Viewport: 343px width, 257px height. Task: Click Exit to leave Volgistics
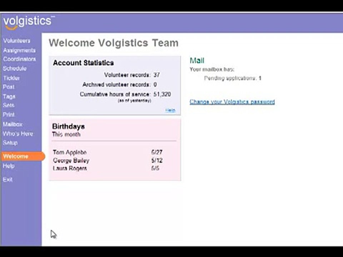8,180
